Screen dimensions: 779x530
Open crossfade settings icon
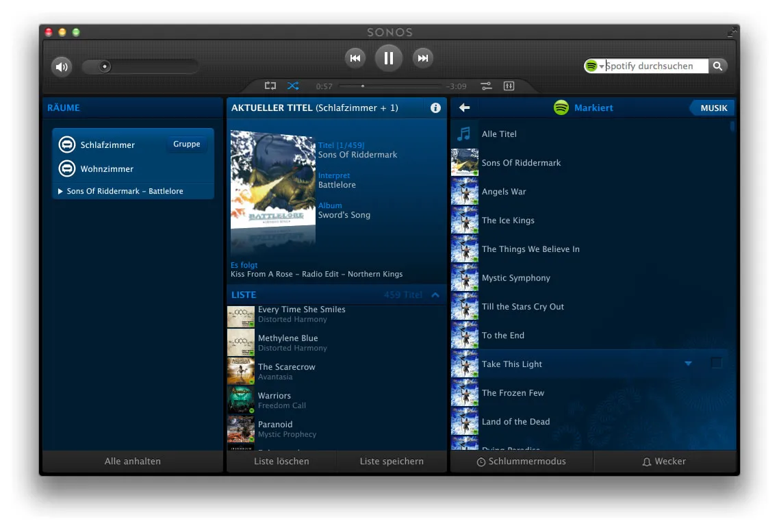coord(487,86)
